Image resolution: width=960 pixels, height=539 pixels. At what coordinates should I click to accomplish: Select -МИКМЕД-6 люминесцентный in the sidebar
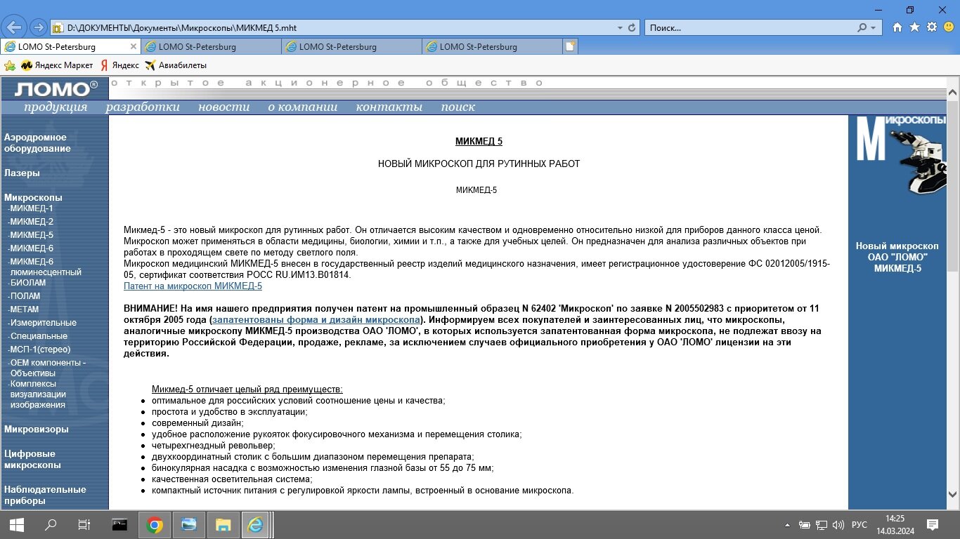pyautogui.click(x=44, y=267)
